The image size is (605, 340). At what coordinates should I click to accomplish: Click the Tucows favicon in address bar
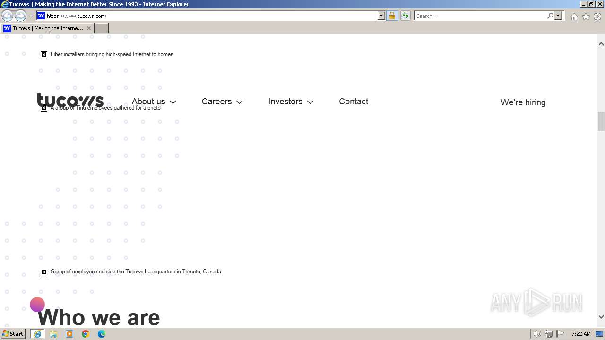[x=41, y=16]
